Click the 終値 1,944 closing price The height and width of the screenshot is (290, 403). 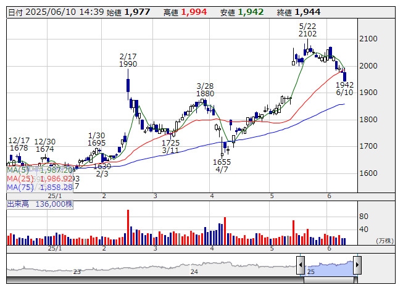tap(299, 12)
